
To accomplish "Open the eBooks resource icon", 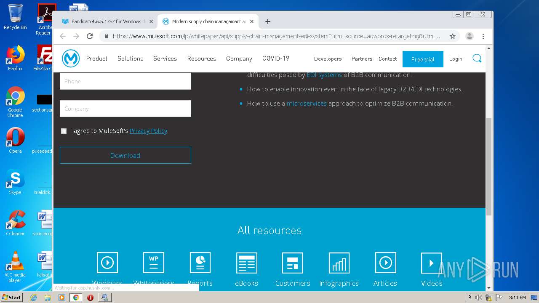I will 246,263.
